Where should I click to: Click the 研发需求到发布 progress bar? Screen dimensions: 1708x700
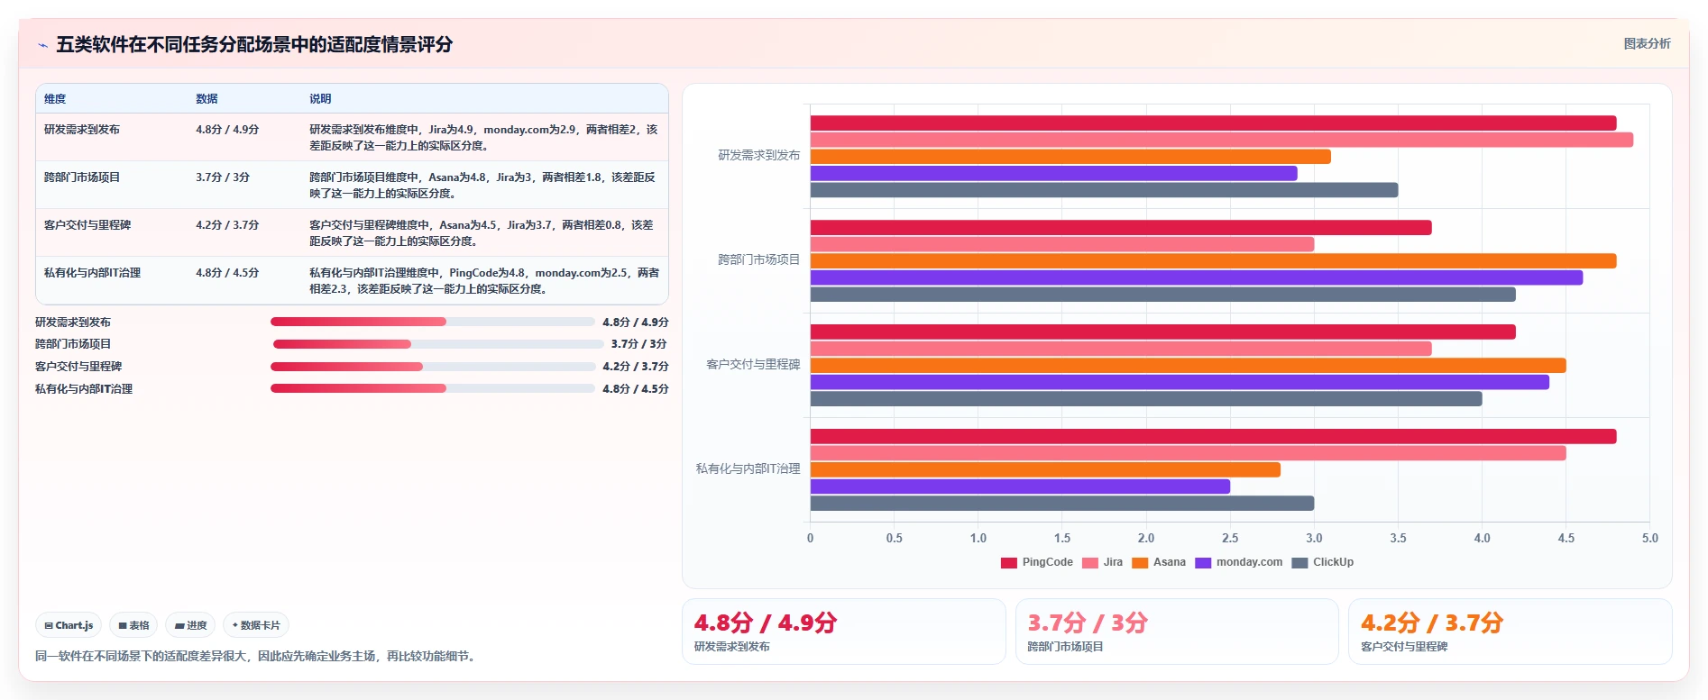pyautogui.click(x=433, y=322)
